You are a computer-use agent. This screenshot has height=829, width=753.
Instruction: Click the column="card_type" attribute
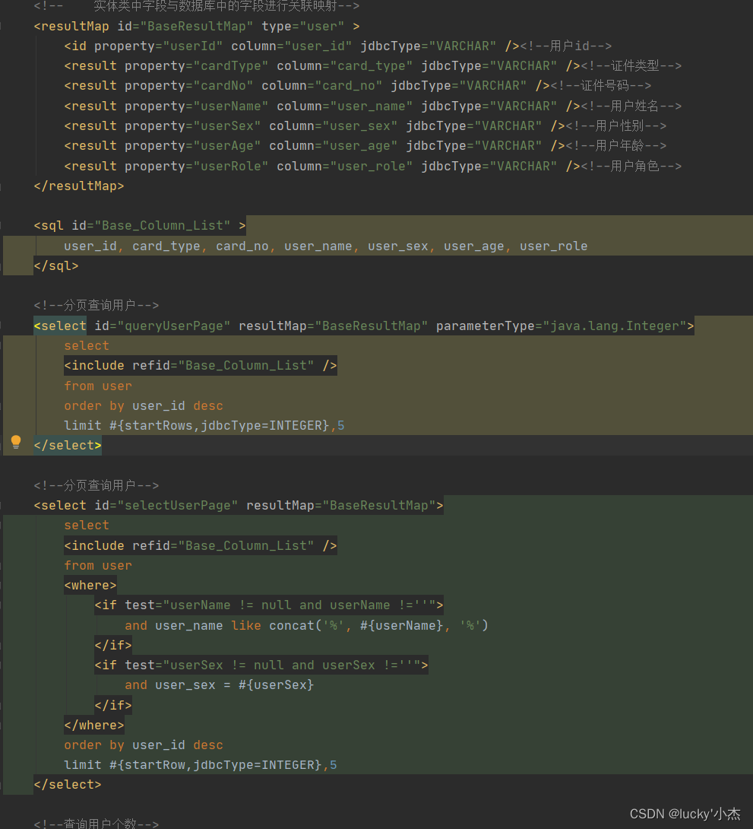tap(345, 66)
